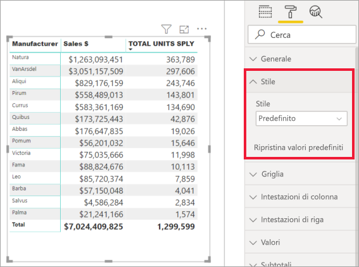Screen dimensions: 359x267
Task: Click the visual's right-middle resize handle
Action: click(x=210, y=149)
